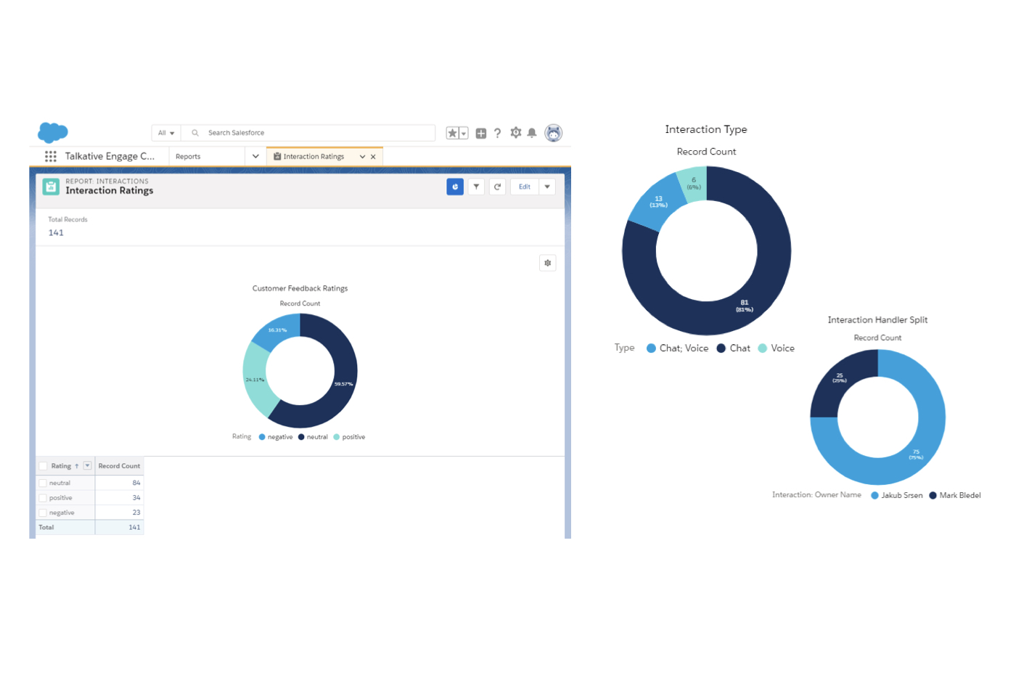
Task: Select the Interaction Ratings tab
Action: [x=314, y=156]
